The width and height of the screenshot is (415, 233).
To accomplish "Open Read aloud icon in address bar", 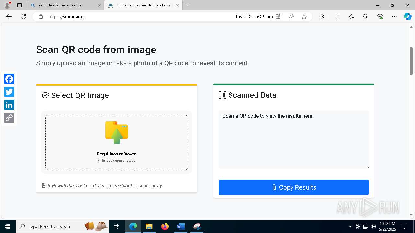I will tap(291, 17).
